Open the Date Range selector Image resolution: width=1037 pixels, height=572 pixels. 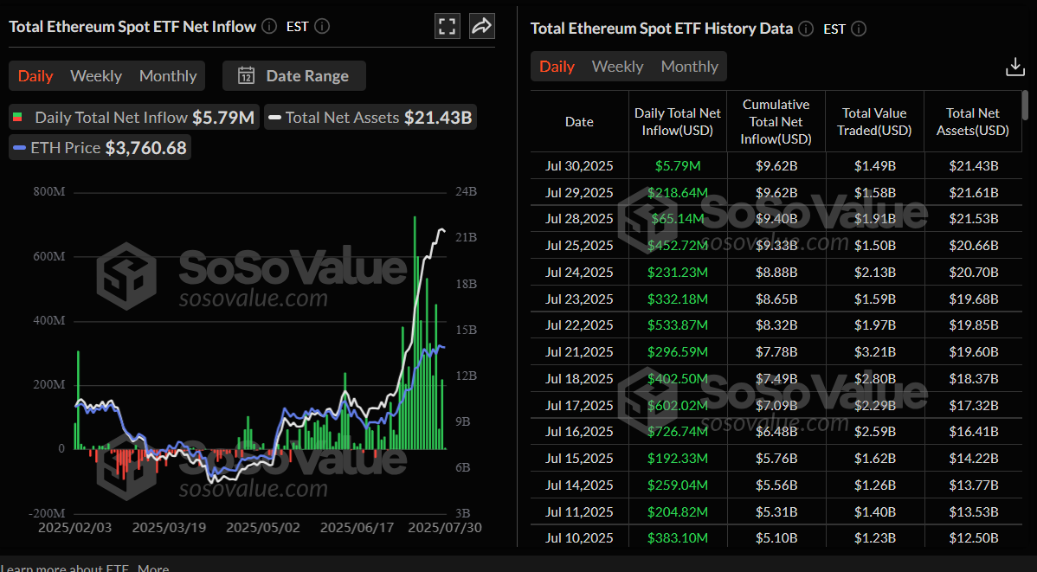[x=294, y=75]
